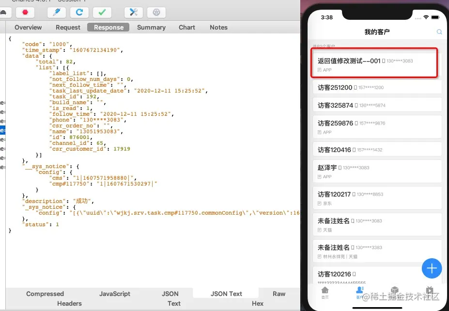This screenshot has width=449, height=311.
Task: Click the "total": 82 line
Action: [x=55, y=62]
